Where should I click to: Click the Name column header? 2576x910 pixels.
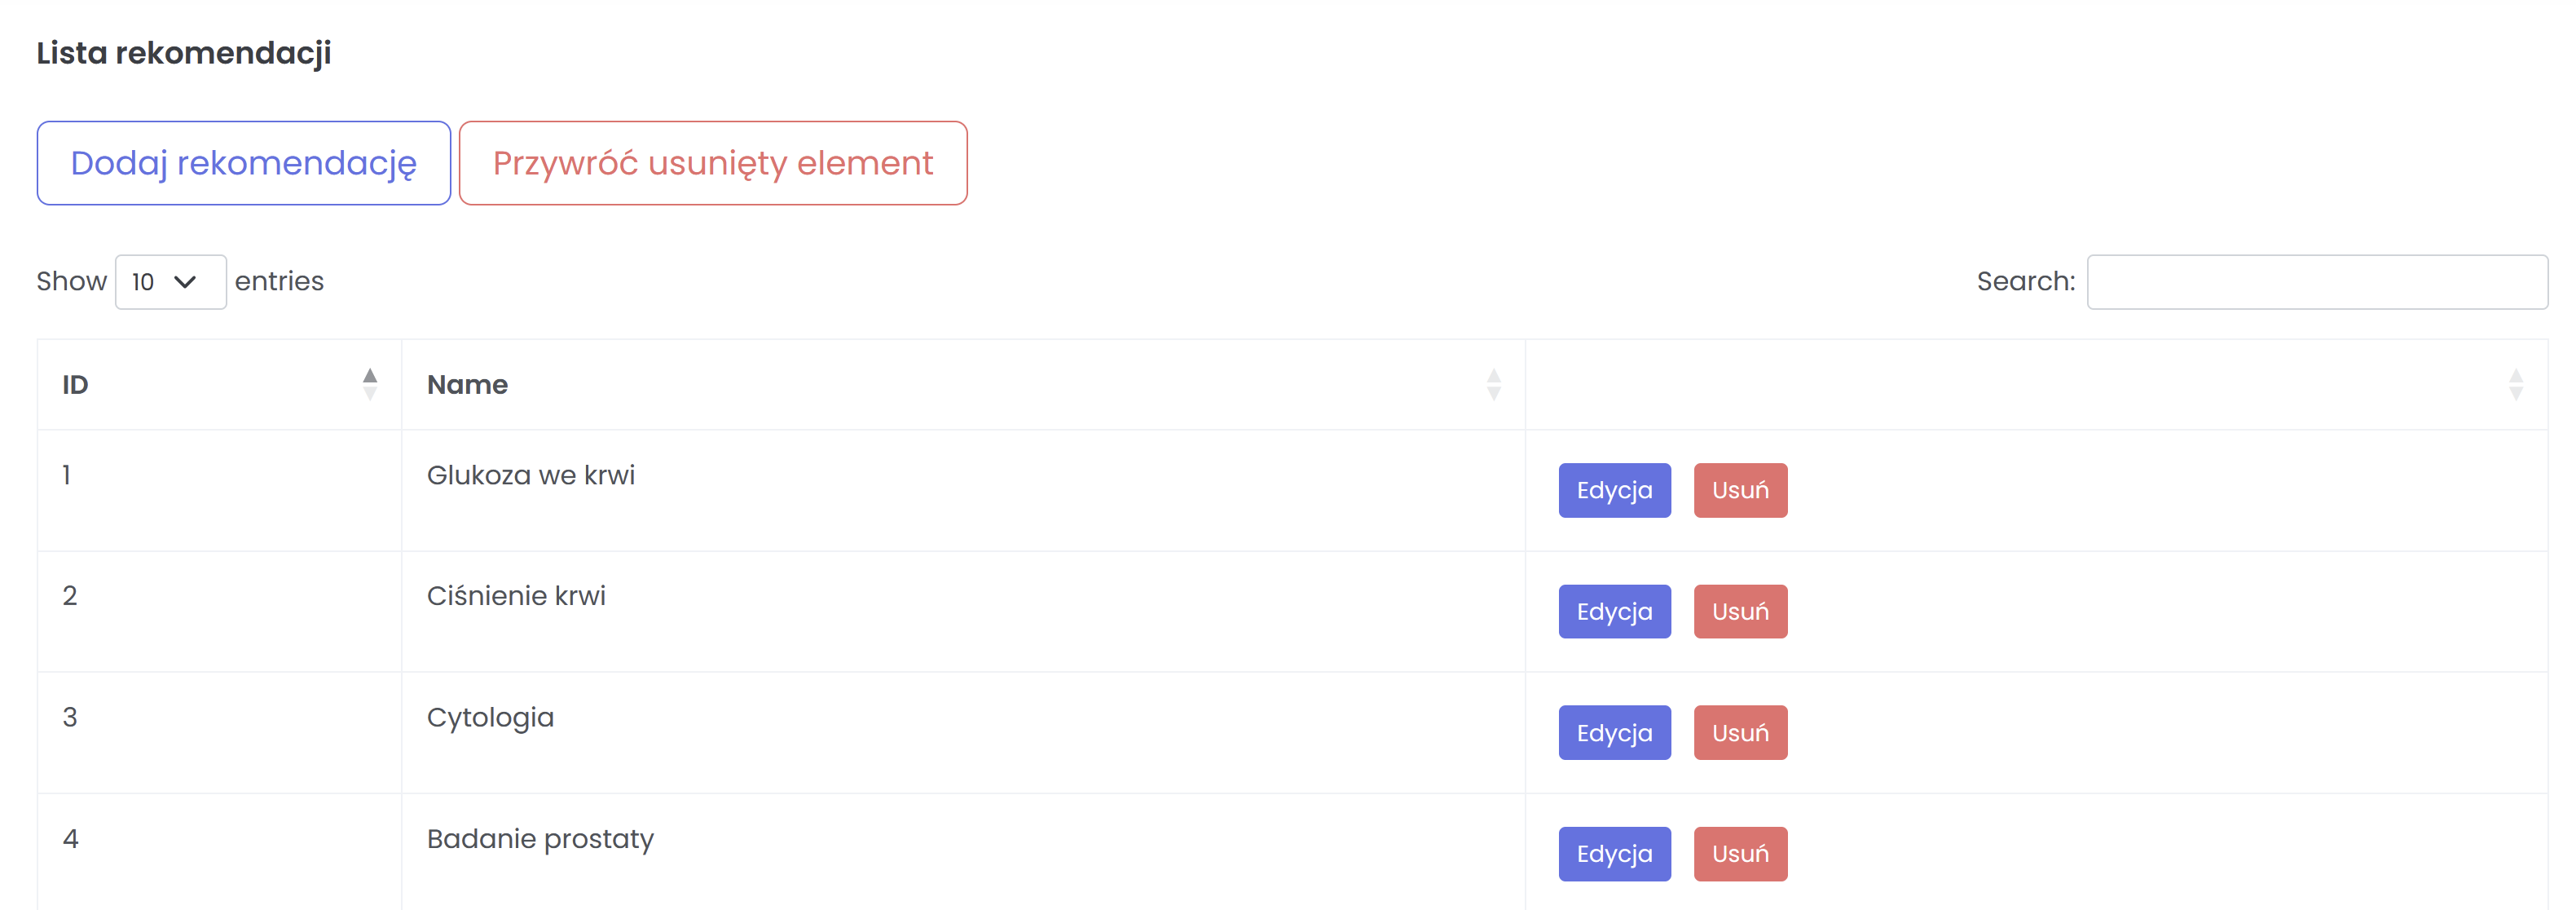(467, 386)
